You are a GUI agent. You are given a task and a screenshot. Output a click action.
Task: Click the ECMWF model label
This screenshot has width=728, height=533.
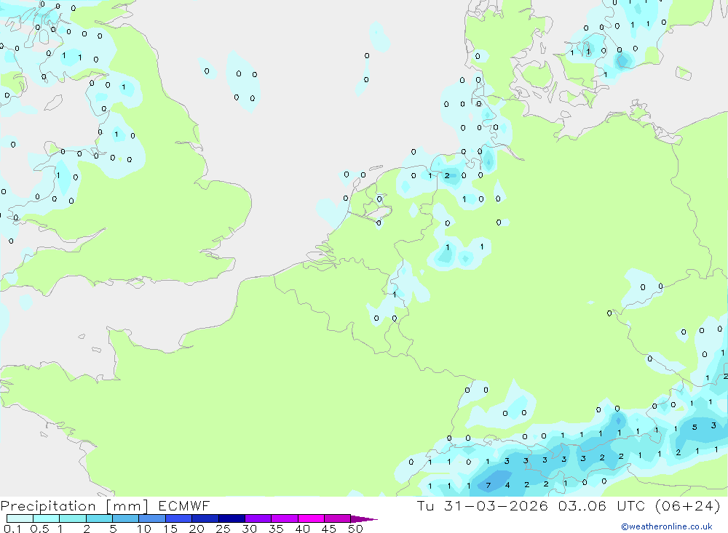click(184, 505)
